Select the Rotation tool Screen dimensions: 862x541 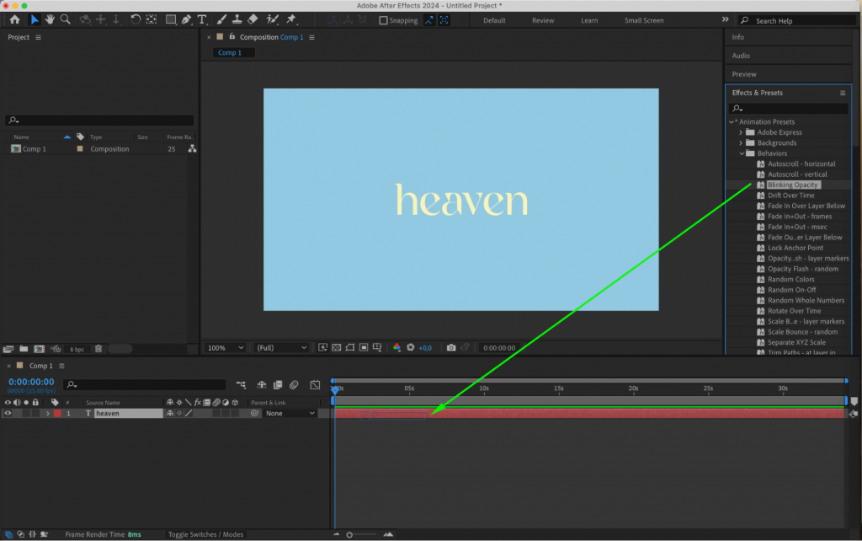[x=136, y=19]
